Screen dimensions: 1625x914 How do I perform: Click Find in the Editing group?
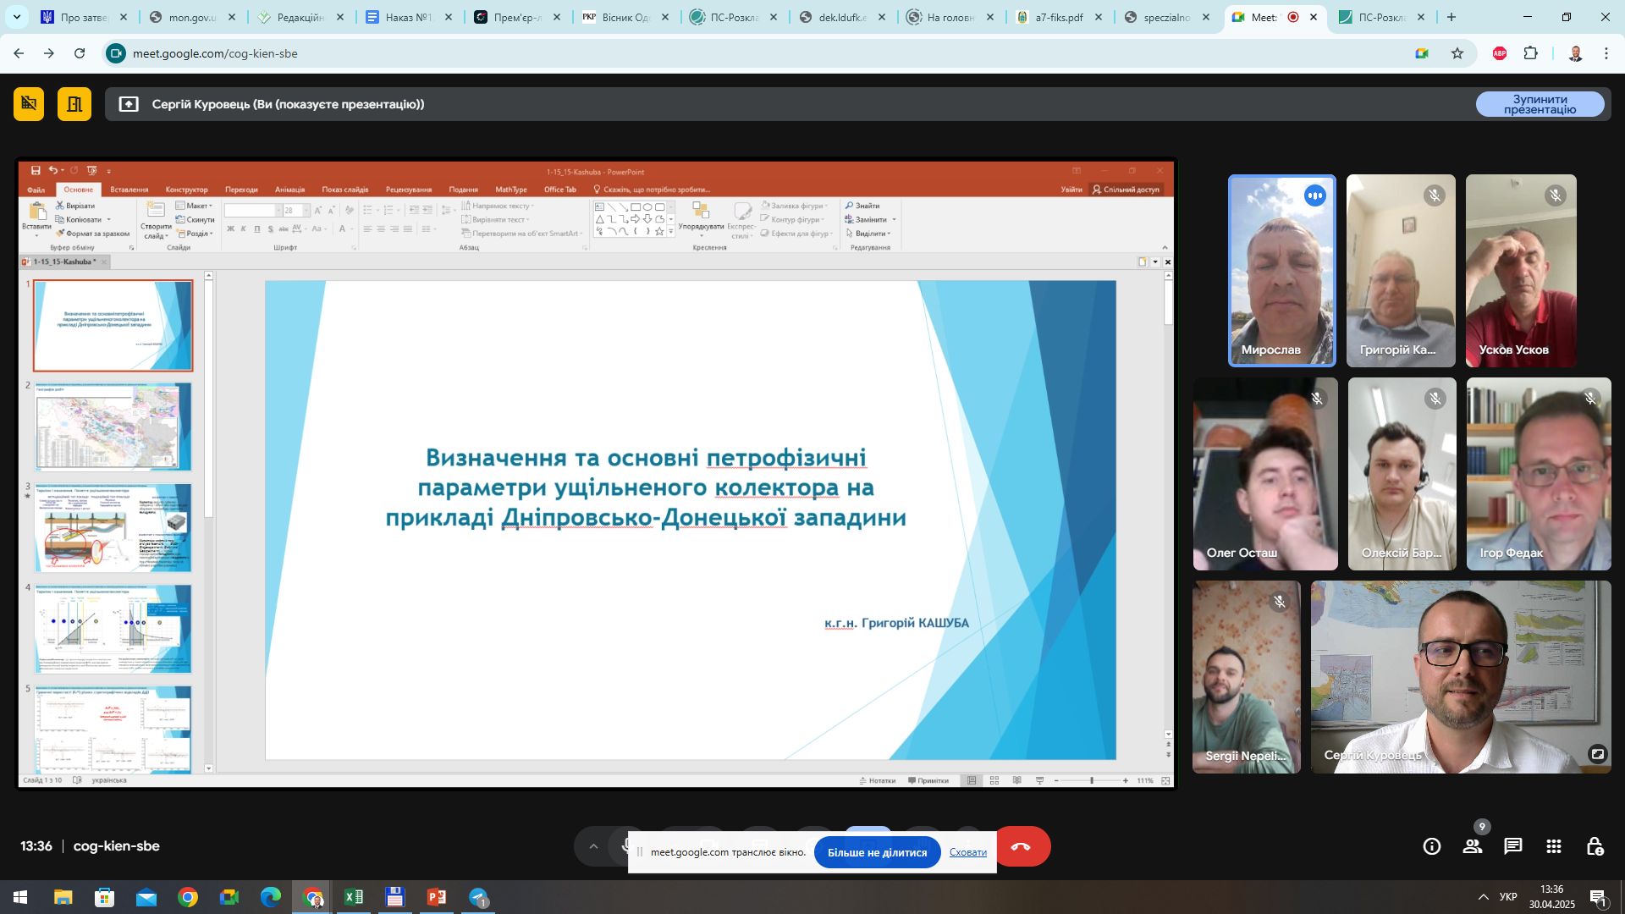[x=862, y=206]
